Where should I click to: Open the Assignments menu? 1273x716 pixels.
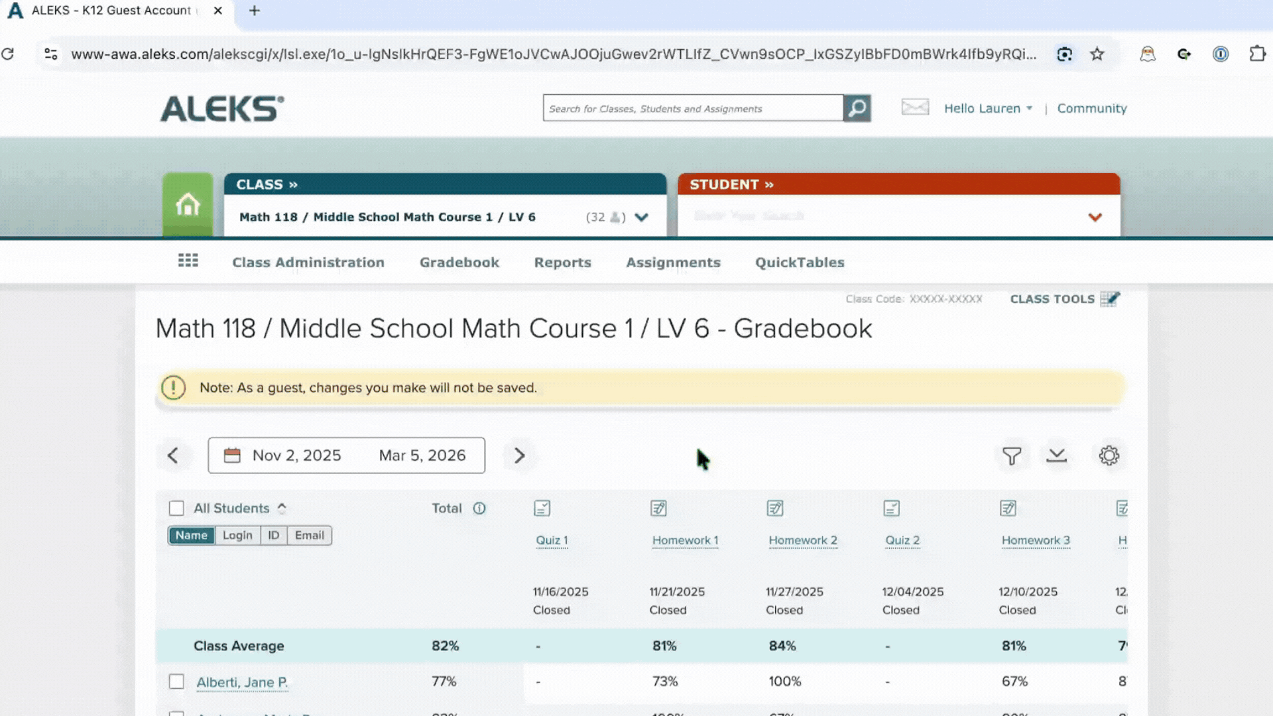click(673, 262)
